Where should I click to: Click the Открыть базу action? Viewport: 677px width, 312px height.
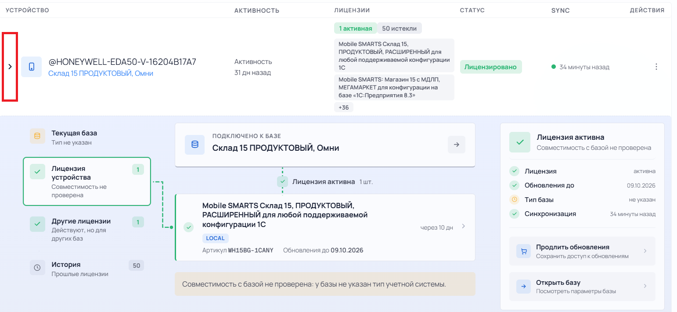582,287
